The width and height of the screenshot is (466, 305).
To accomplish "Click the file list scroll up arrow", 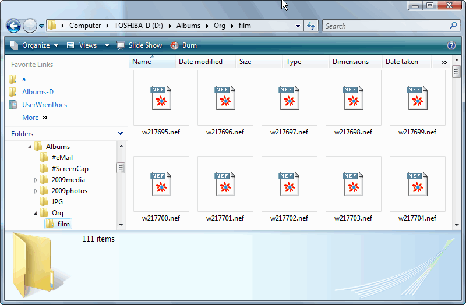I will [x=457, y=60].
